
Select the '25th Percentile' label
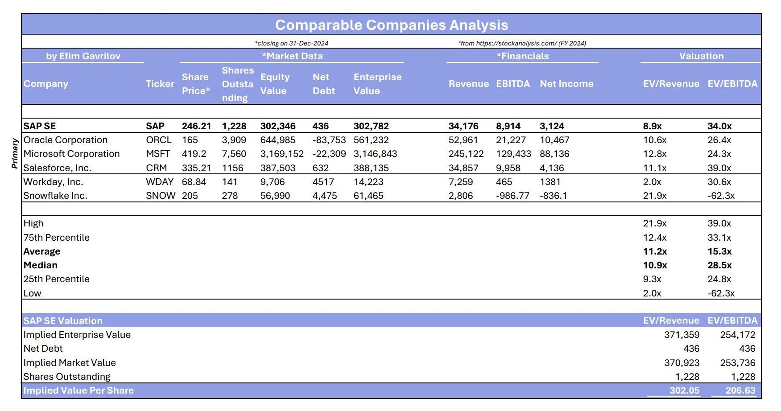56,279
